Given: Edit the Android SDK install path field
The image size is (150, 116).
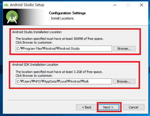Looking at the screenshot, I should pyautogui.click(x=64, y=81).
